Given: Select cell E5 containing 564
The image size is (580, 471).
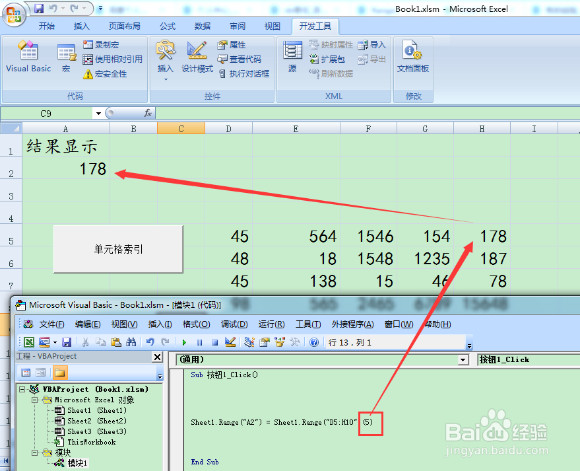Looking at the screenshot, I should pos(296,236).
